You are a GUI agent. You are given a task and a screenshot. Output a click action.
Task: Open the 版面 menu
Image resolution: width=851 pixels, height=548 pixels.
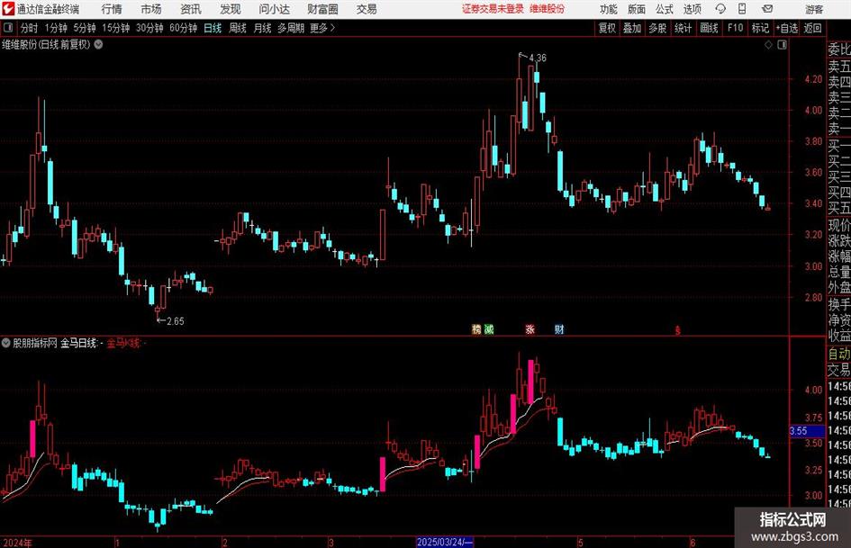636,9
